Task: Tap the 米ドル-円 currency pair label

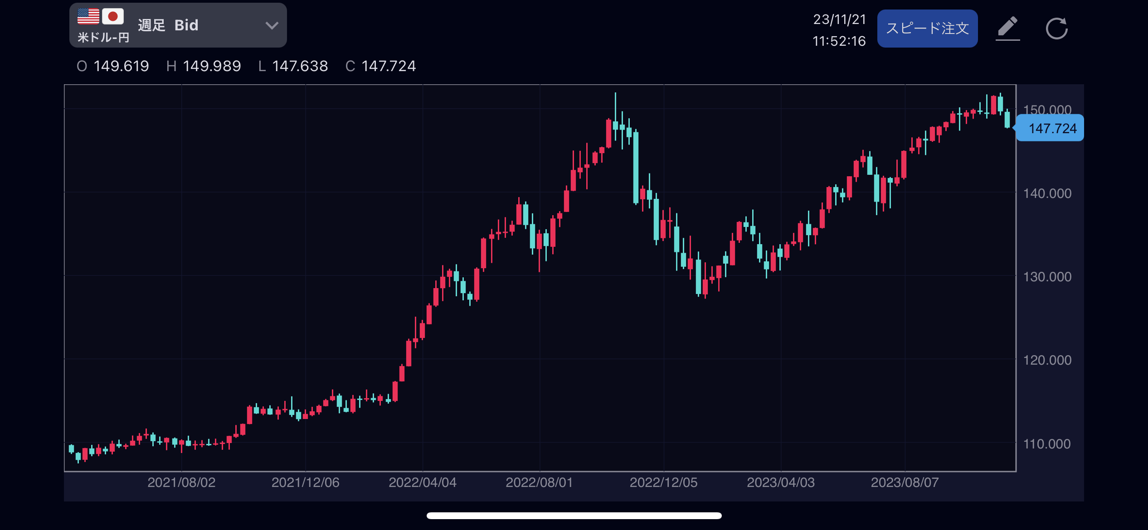Action: click(103, 37)
